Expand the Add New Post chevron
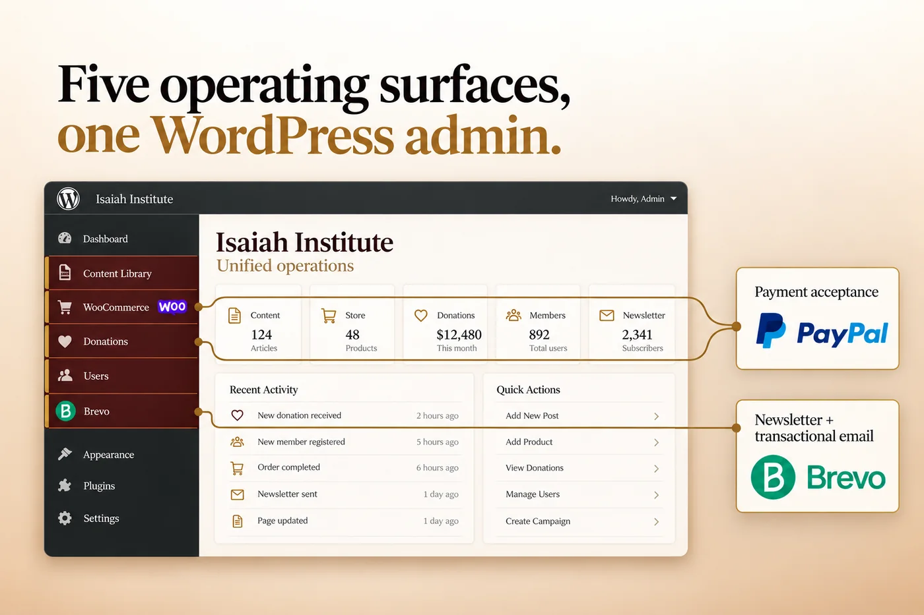Image resolution: width=924 pixels, height=615 pixels. (656, 416)
